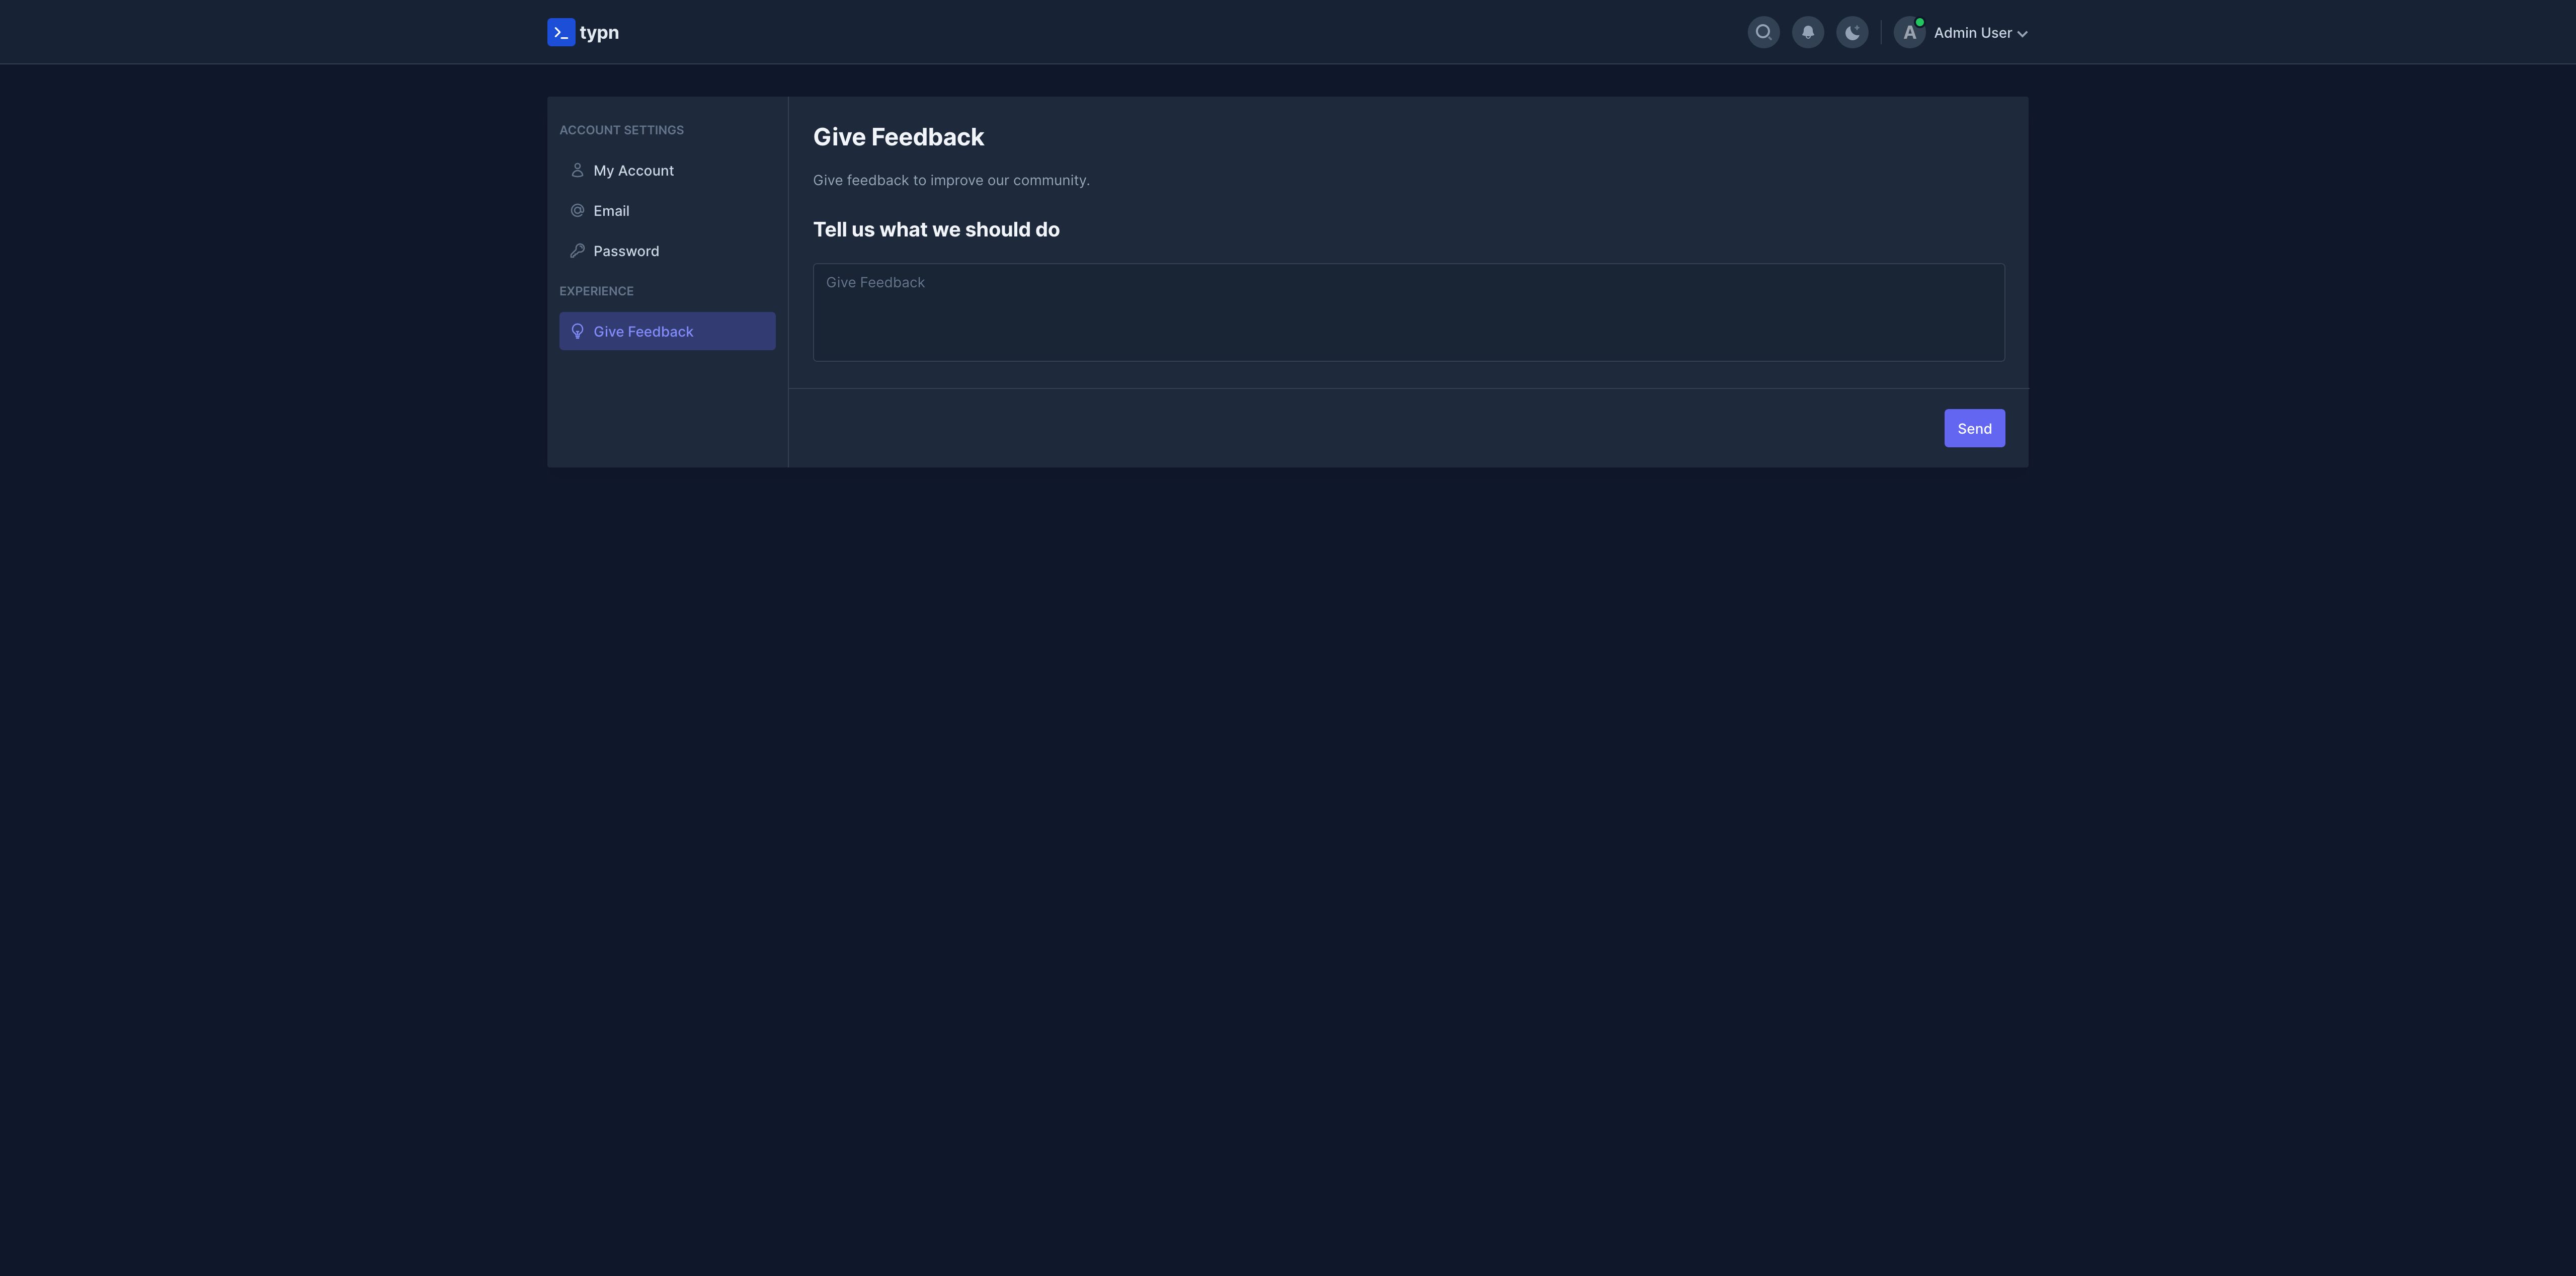The height and width of the screenshot is (1276, 2576).
Task: Click the typn terminal logo icon
Action: [561, 32]
